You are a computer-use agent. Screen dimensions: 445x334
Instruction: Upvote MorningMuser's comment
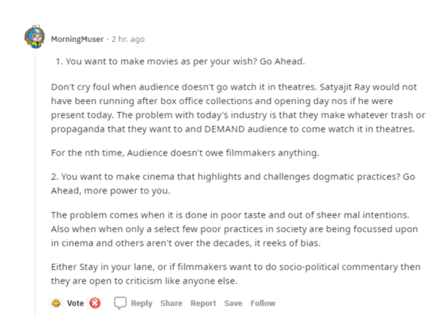56,303
